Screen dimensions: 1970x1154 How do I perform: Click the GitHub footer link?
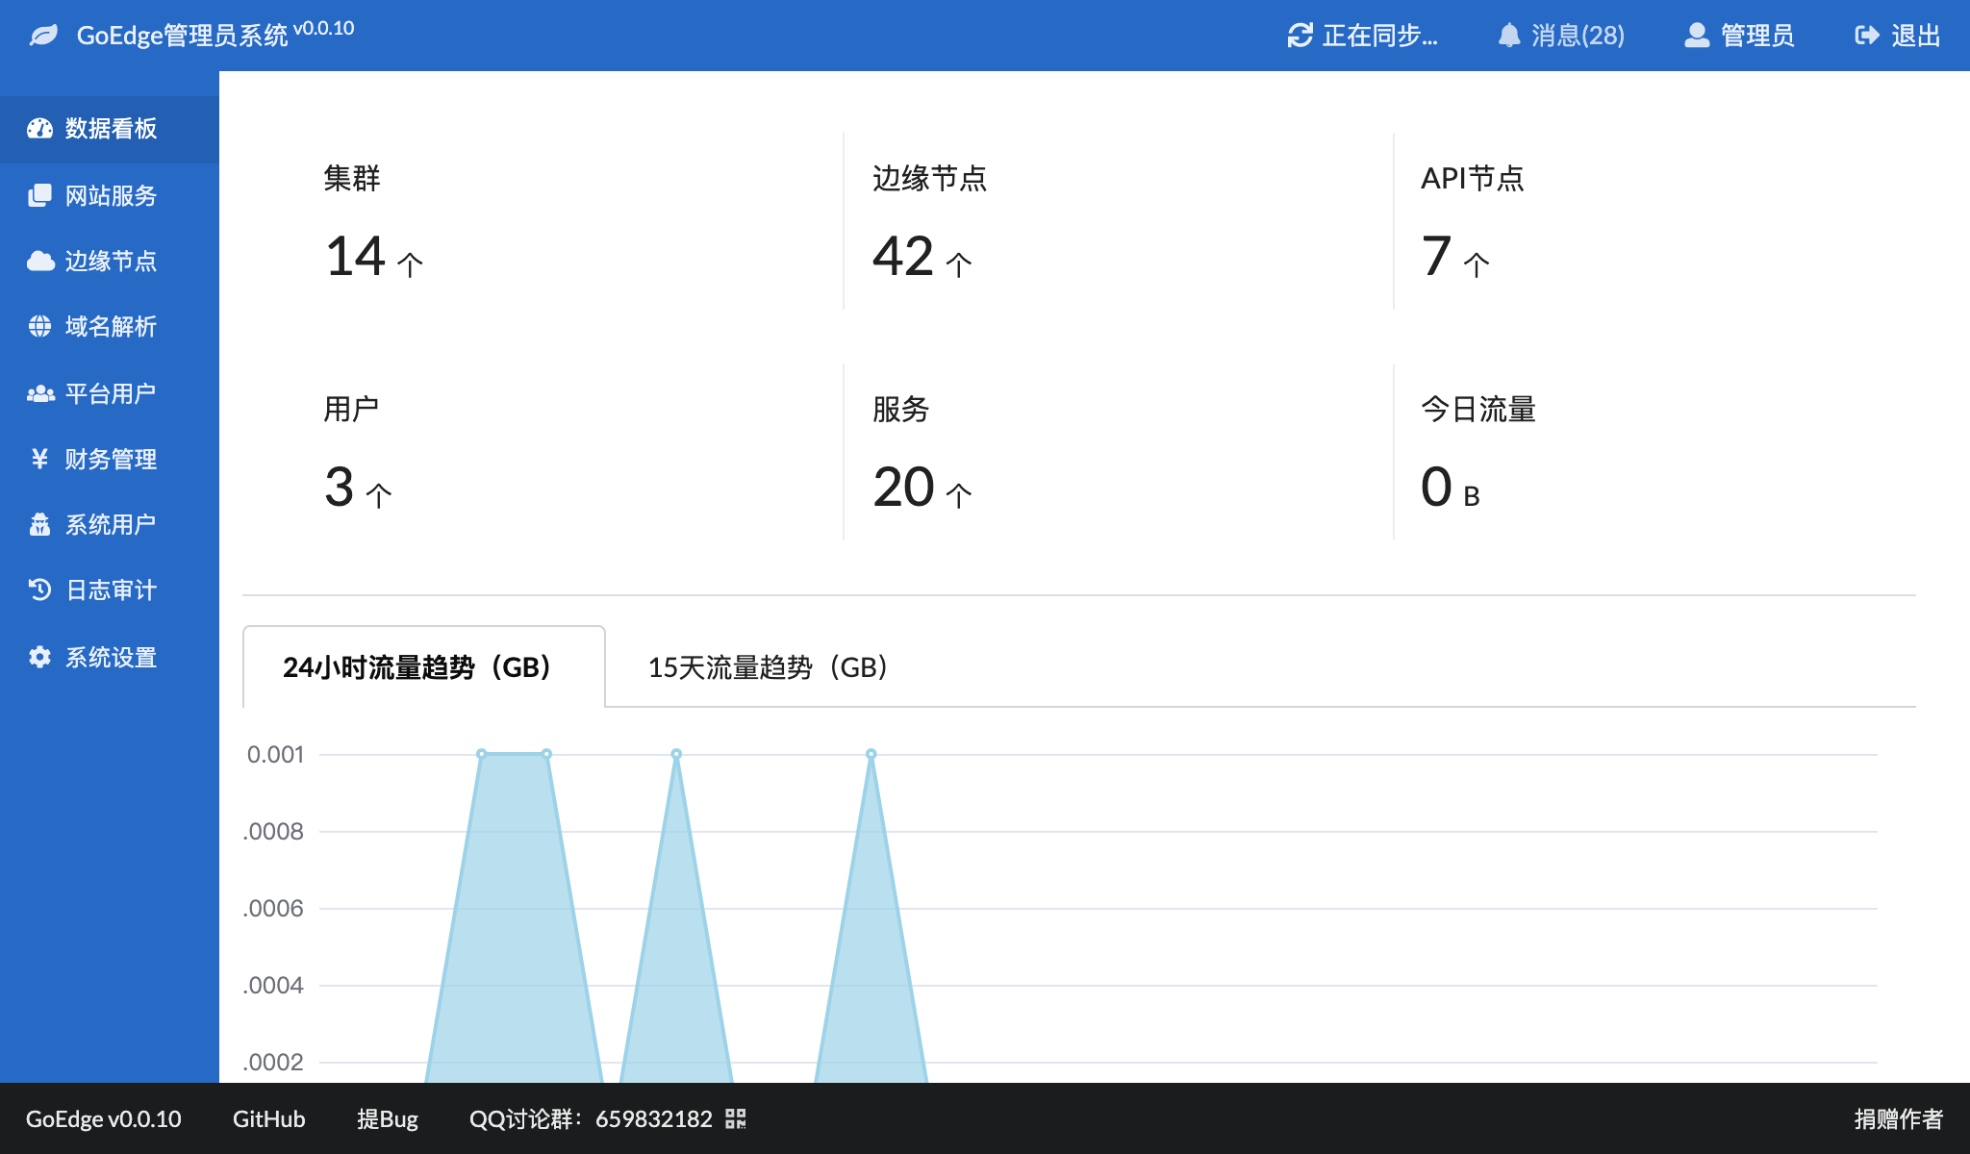pyautogui.click(x=268, y=1118)
